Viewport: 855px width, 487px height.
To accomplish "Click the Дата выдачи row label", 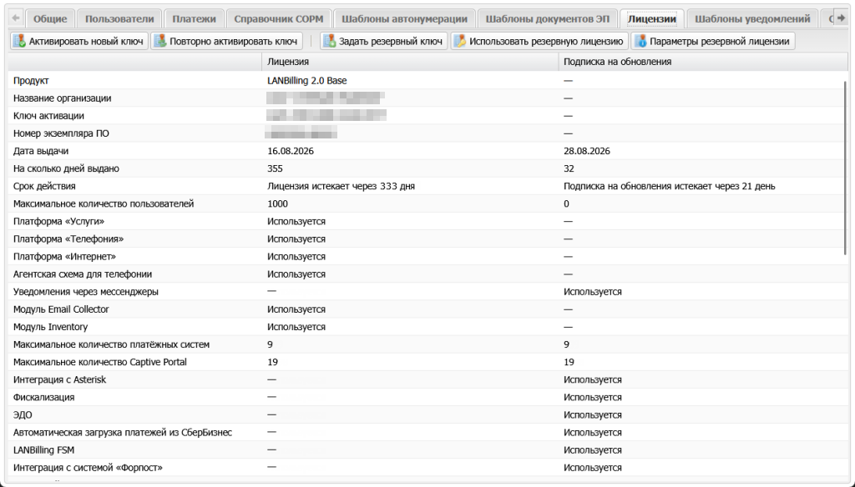I will point(41,151).
